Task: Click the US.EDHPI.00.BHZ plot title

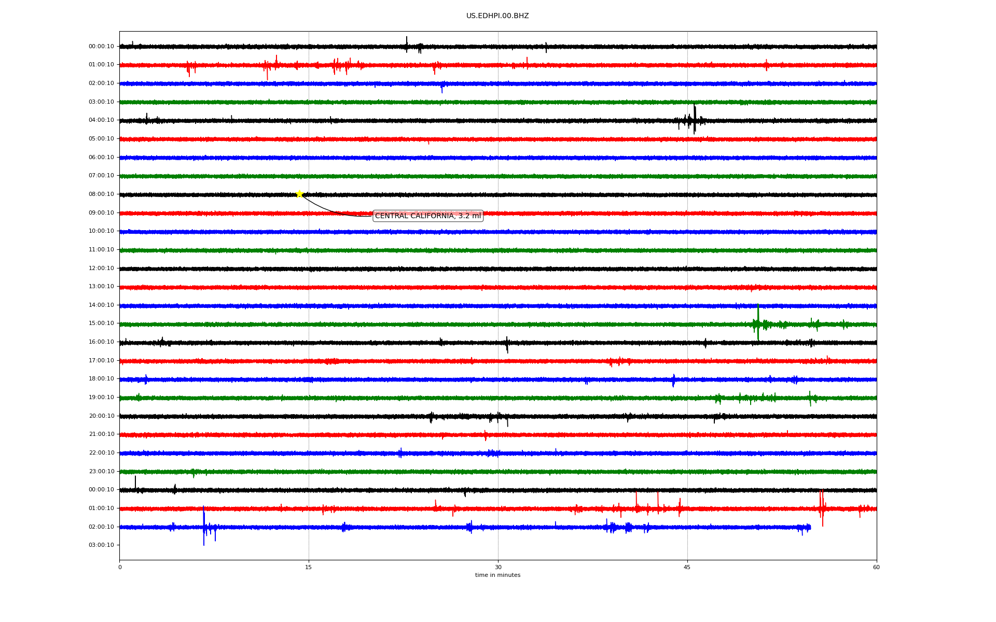Action: click(x=497, y=16)
